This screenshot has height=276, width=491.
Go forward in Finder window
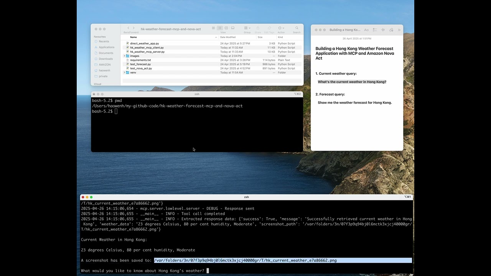(133, 28)
